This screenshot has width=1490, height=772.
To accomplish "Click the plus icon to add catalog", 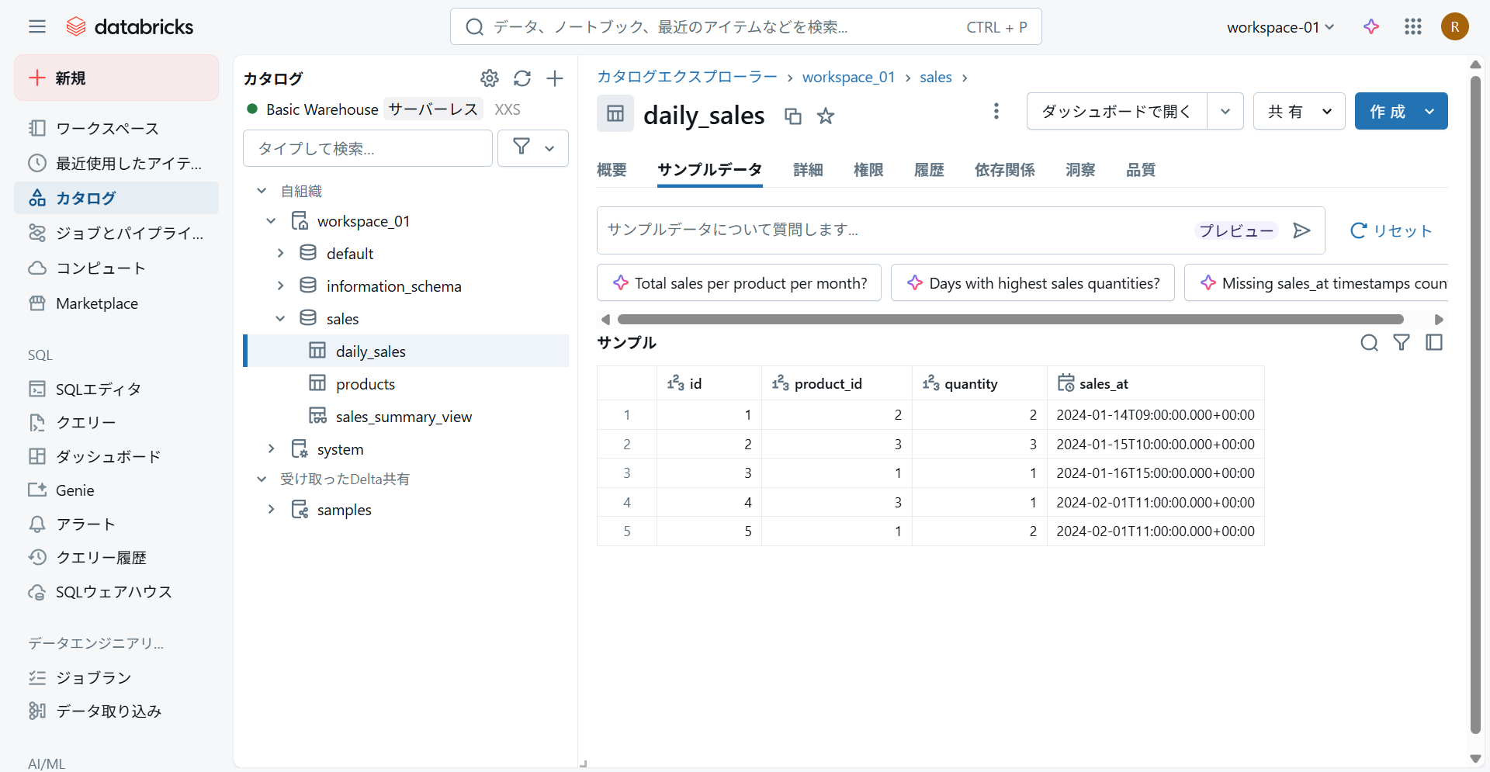I will coord(555,78).
